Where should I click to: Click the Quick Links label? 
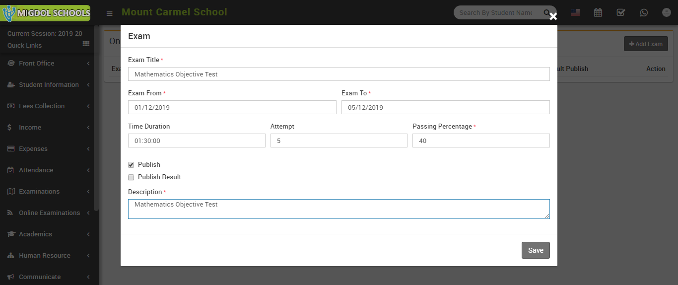click(24, 45)
